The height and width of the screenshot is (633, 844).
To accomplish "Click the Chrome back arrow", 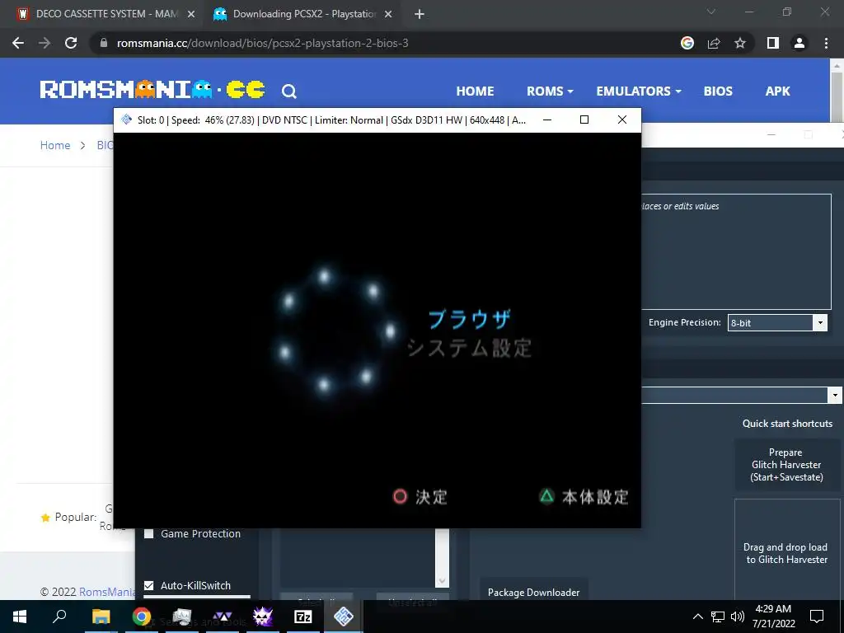I will click(18, 43).
